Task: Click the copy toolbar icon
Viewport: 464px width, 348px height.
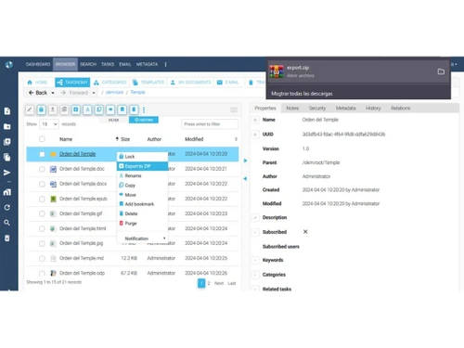Action: (99, 110)
